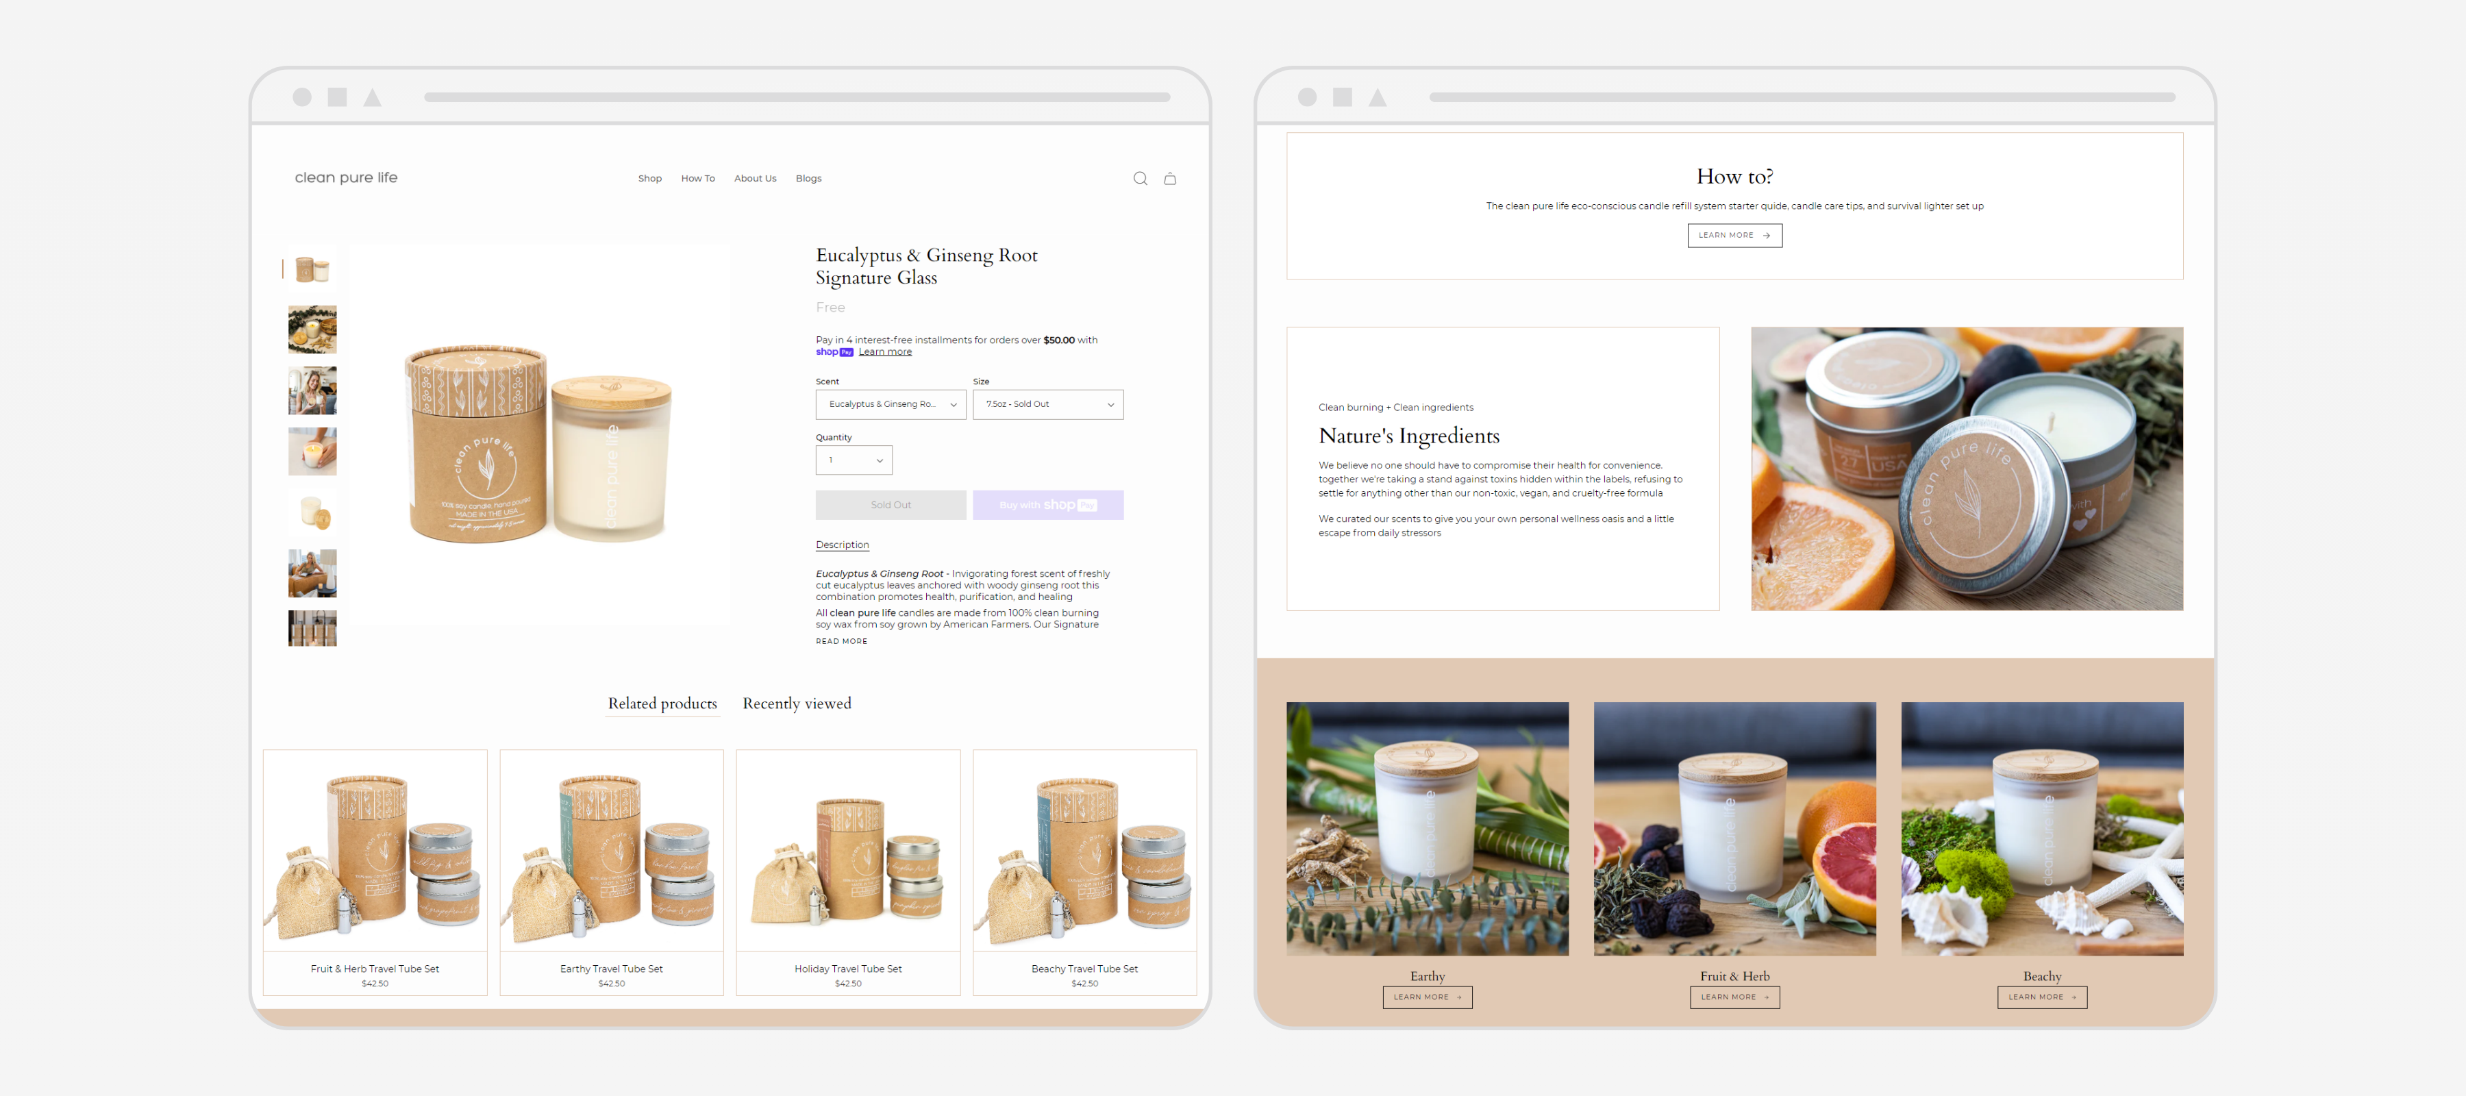This screenshot has height=1096, width=2466.
Task: Open the cart using the shopping bag icon
Action: coord(1170,178)
